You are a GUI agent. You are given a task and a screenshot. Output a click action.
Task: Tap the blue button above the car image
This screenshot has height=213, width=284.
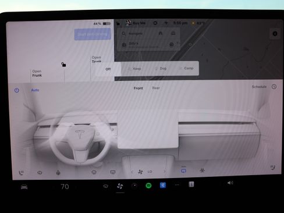point(93,34)
